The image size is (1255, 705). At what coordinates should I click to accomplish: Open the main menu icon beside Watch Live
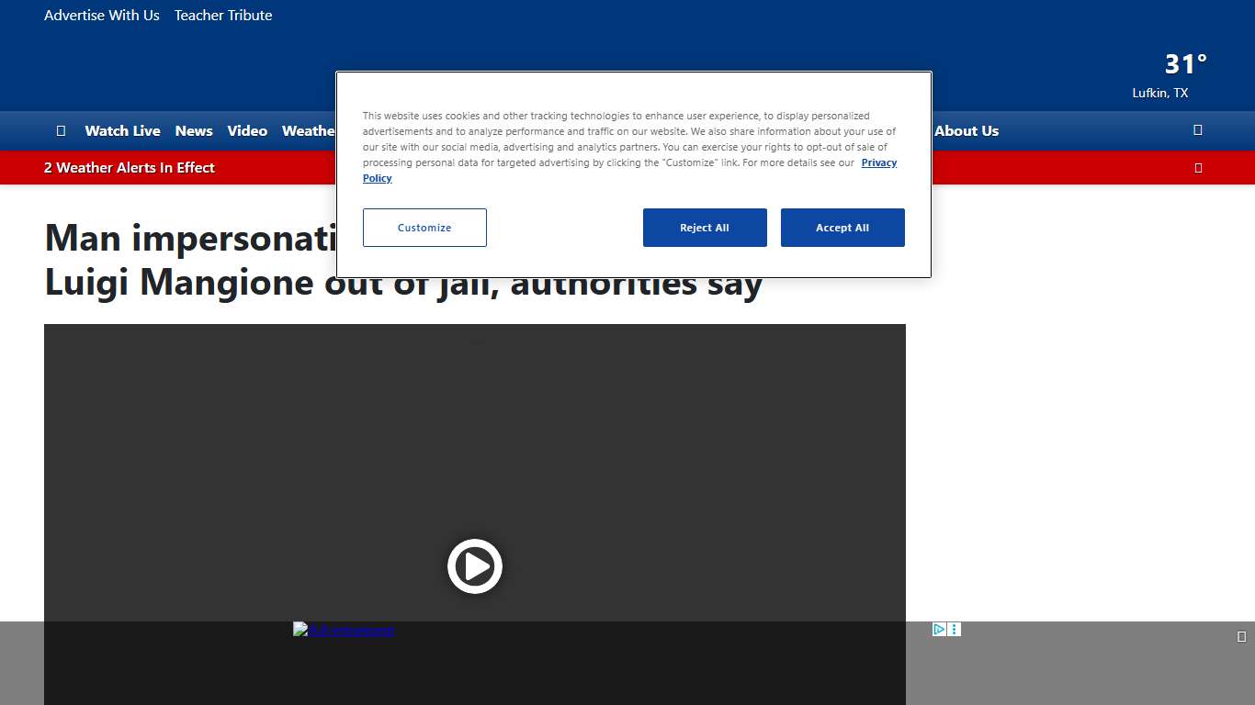pos(61,131)
